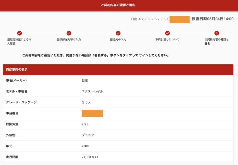The image size is (238, 165).
Task: Click the 日産 maker value
Action: [x=85, y=80]
